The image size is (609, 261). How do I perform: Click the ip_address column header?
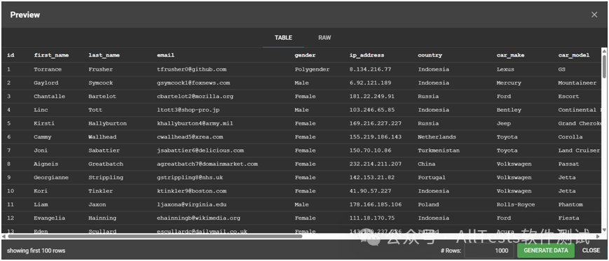(x=367, y=55)
